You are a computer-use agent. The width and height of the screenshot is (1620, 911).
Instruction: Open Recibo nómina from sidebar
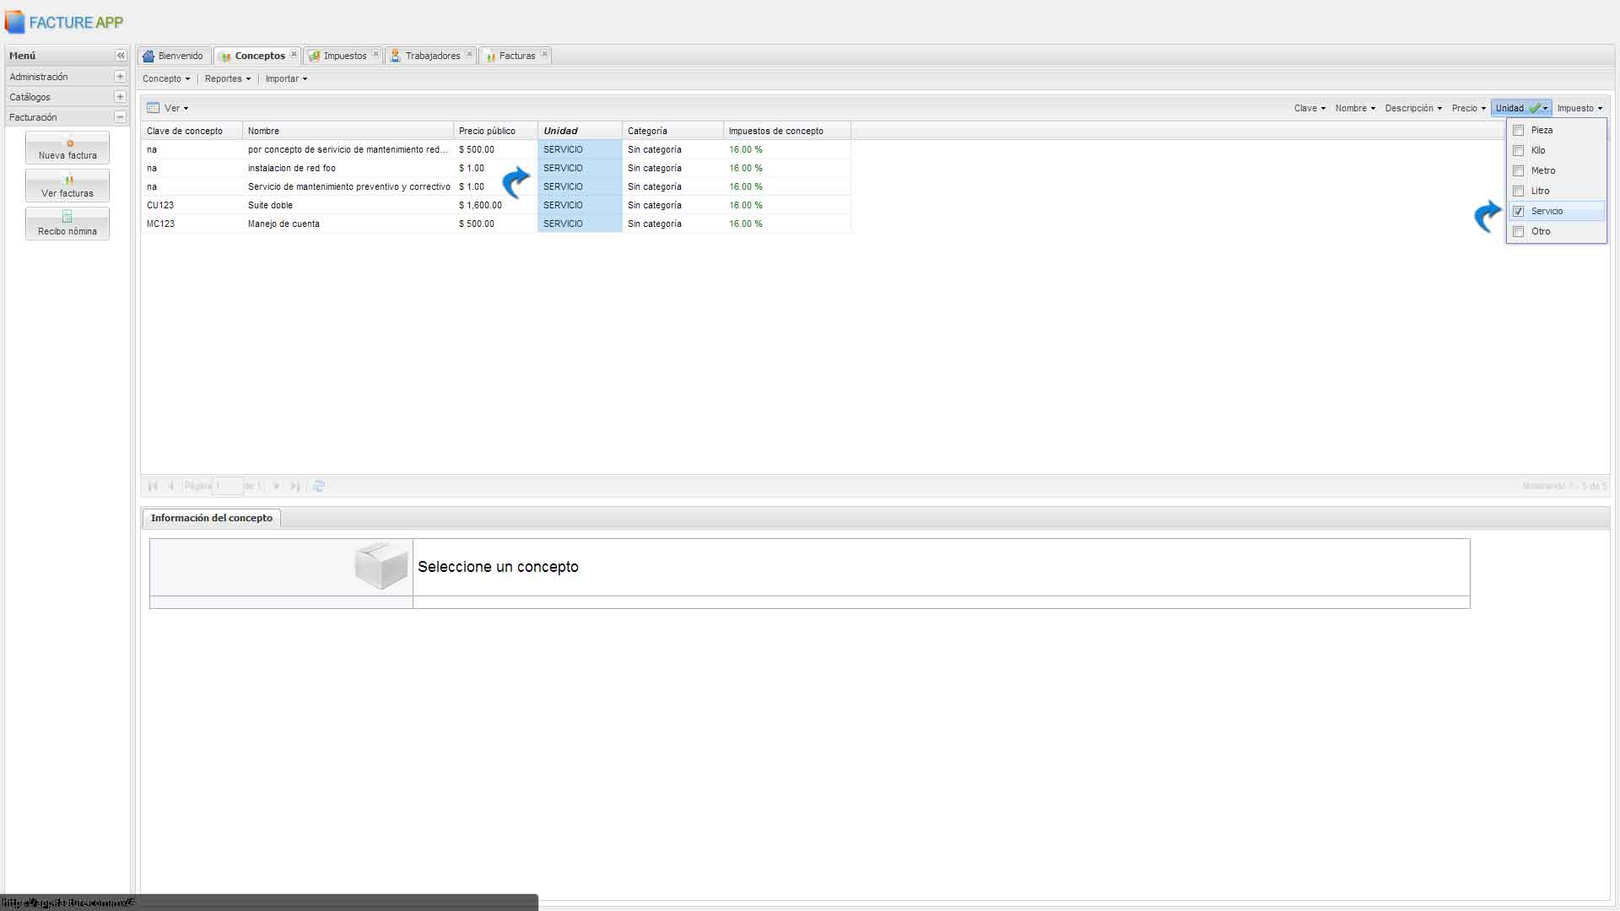67,224
